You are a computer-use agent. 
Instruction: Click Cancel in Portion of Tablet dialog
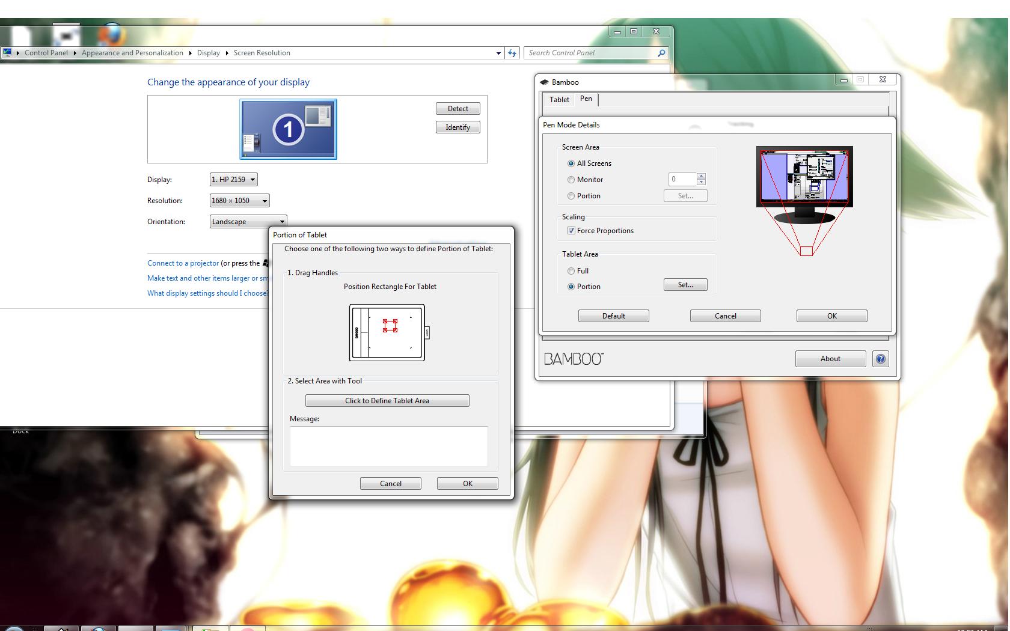click(x=391, y=484)
